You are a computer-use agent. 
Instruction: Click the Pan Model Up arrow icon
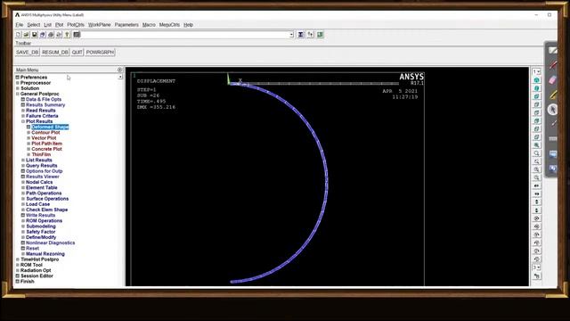(x=536, y=202)
